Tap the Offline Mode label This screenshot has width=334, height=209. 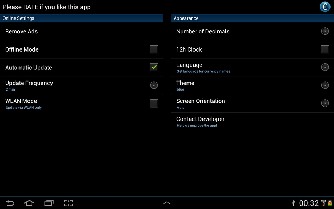tap(22, 49)
